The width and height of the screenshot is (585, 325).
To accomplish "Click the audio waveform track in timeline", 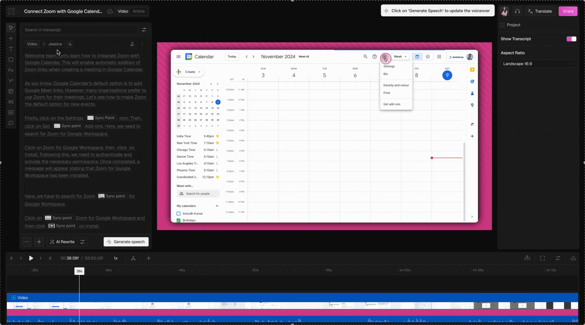I will coord(292,320).
